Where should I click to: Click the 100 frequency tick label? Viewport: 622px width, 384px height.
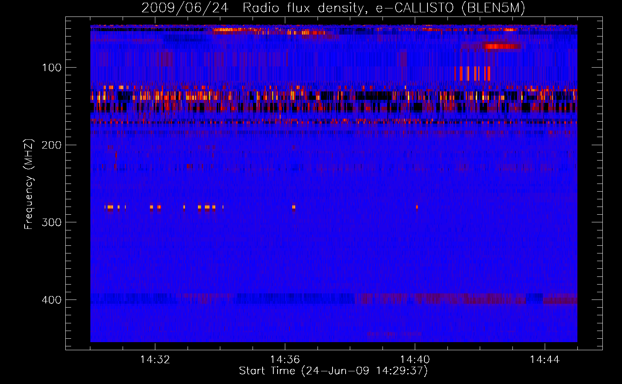52,68
